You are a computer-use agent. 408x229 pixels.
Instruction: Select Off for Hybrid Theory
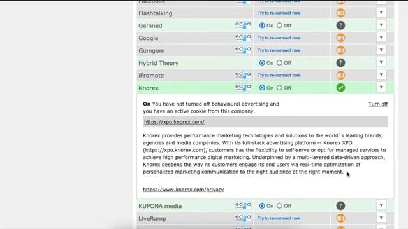pyautogui.click(x=279, y=63)
